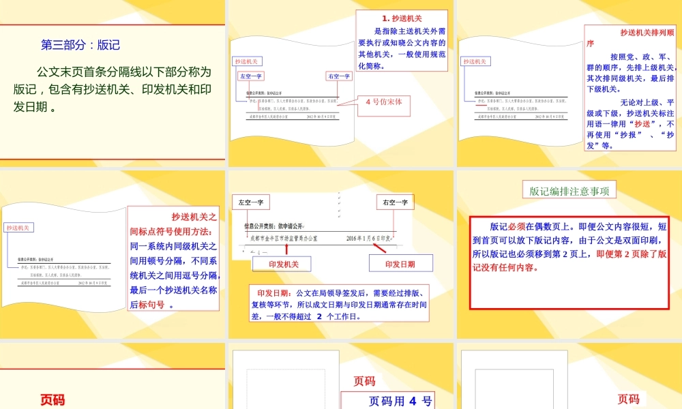Click '抄送机关' tag on the punctuation-rules slide
The image size is (682, 409).
pos(18,228)
